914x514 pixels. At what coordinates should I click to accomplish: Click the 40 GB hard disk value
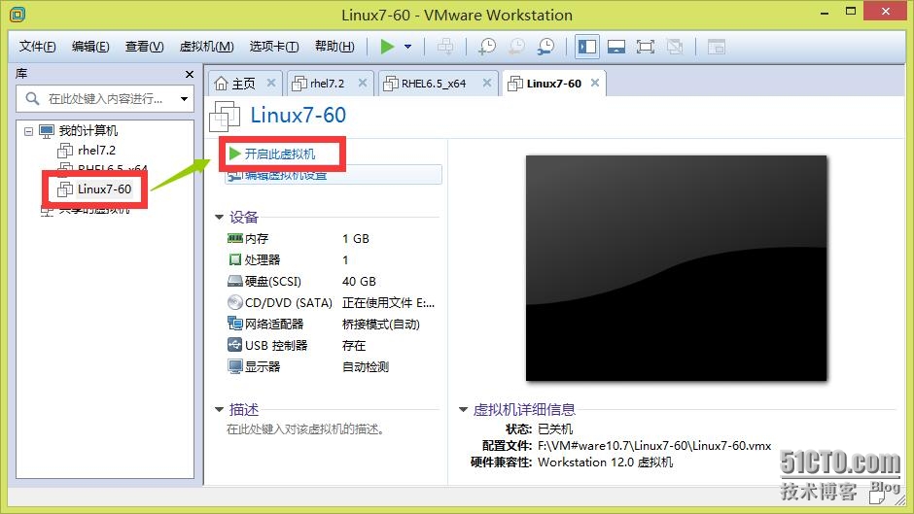(x=359, y=282)
